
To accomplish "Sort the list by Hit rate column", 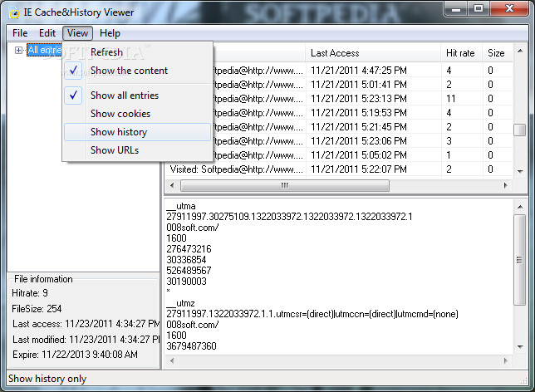I will [x=462, y=53].
